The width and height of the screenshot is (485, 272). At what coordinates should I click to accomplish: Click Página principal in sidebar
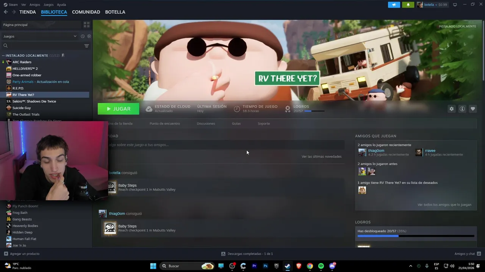coord(42,25)
